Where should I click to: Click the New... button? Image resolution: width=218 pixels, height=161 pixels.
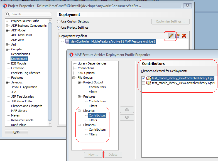tap(93, 155)
